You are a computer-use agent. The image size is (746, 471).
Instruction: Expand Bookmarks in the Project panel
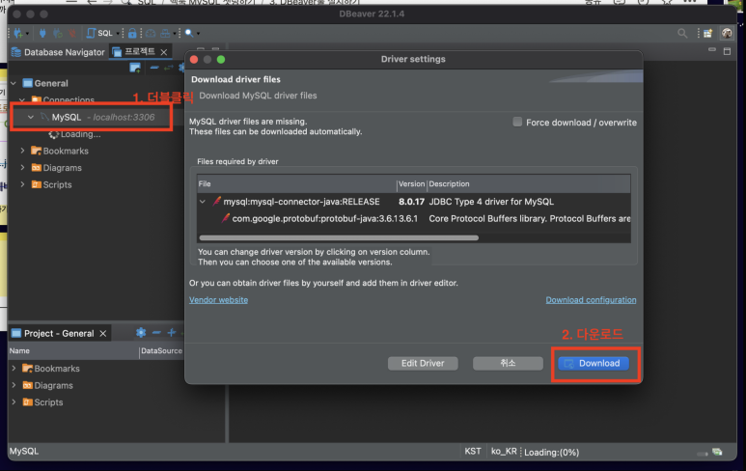click(x=14, y=369)
